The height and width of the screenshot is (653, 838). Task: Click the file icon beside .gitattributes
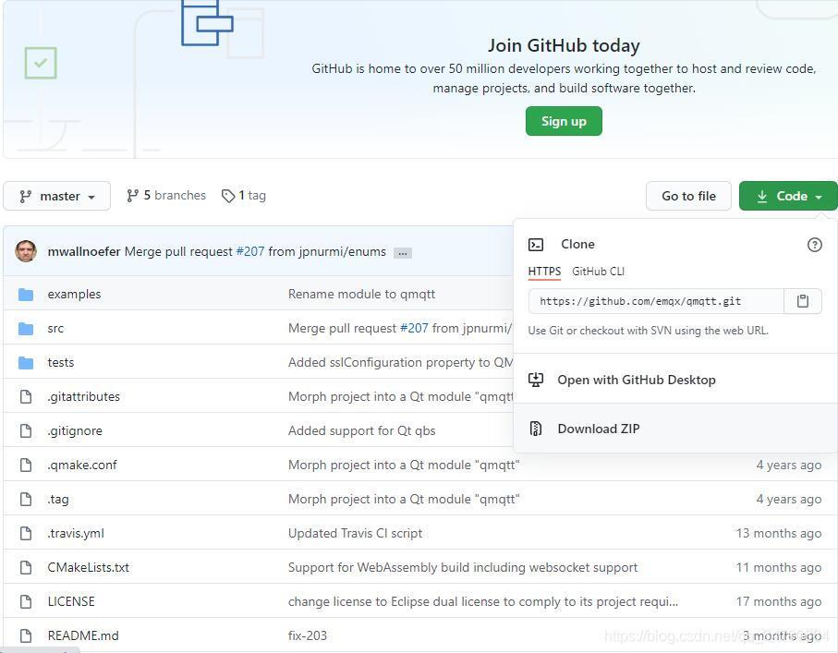tap(26, 397)
